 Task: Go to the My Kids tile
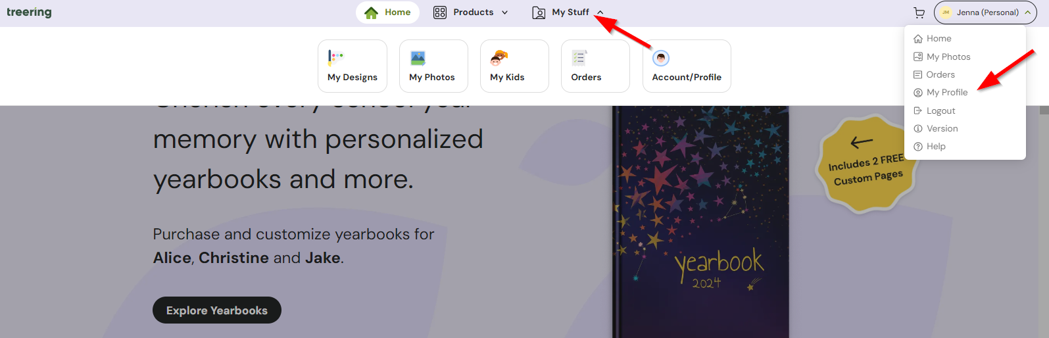point(514,66)
